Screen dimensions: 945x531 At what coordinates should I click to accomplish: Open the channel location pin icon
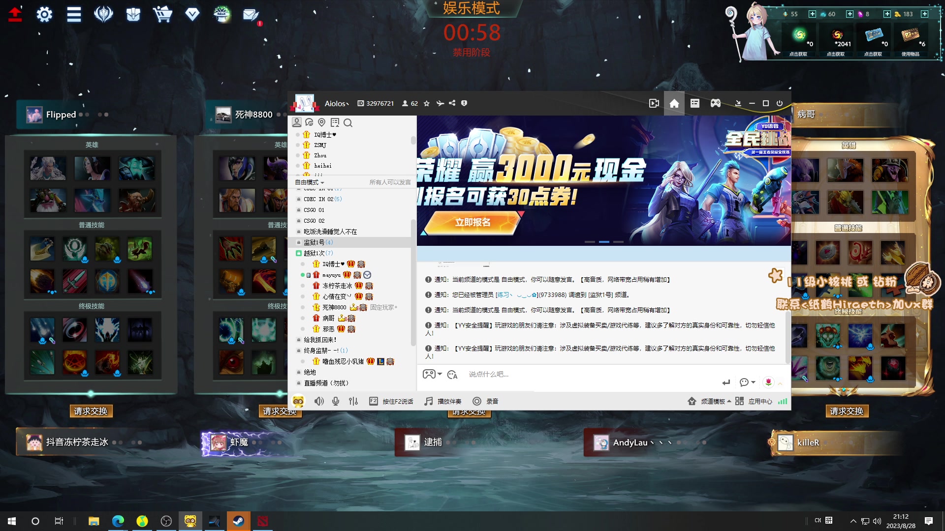pos(322,123)
